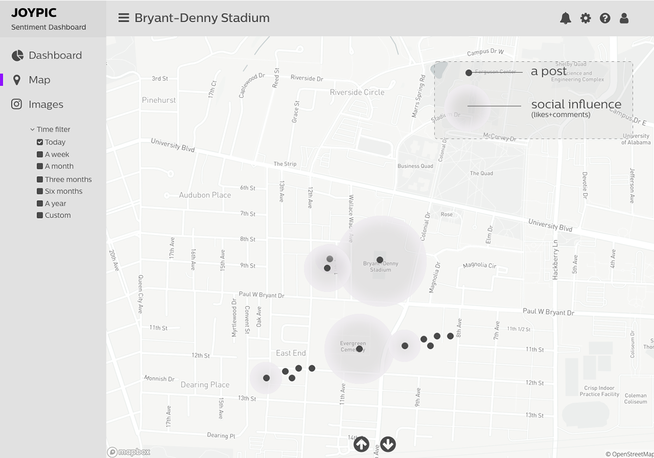Image resolution: width=654 pixels, height=458 pixels.
Task: Click the Map pin icon
Action: 17,80
